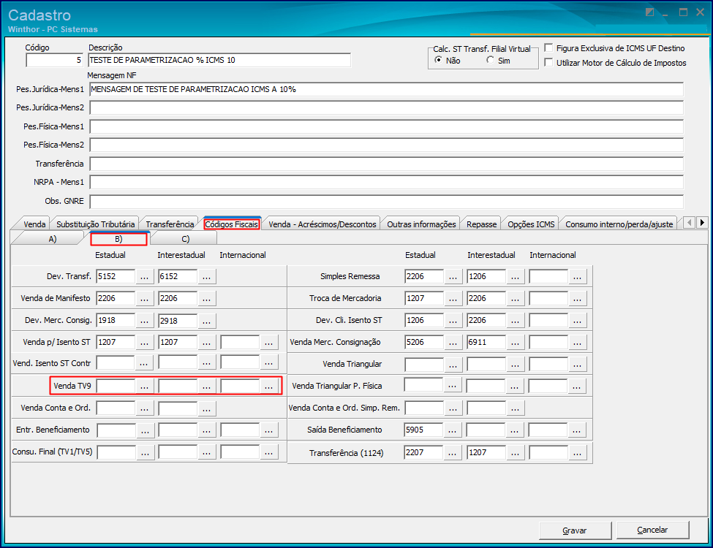Image resolution: width=713 pixels, height=548 pixels.
Task: Open lookup for Venda Triangular P. Física Internacional
Action: pos(576,387)
